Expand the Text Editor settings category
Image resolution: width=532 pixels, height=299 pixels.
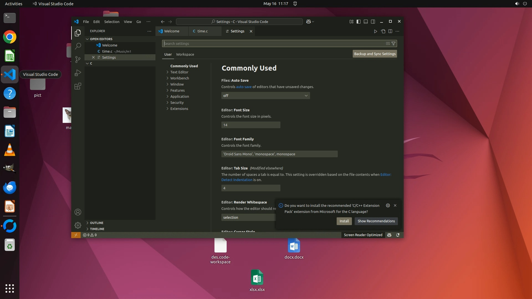coord(179,72)
